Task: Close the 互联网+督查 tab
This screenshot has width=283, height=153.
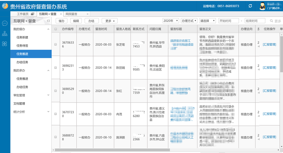Action: (x=61, y=14)
